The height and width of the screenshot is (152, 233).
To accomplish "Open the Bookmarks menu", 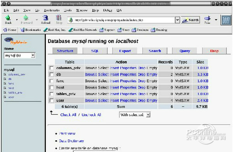I will tap(52, 10).
